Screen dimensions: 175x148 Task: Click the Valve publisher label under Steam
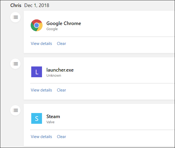(x=50, y=122)
